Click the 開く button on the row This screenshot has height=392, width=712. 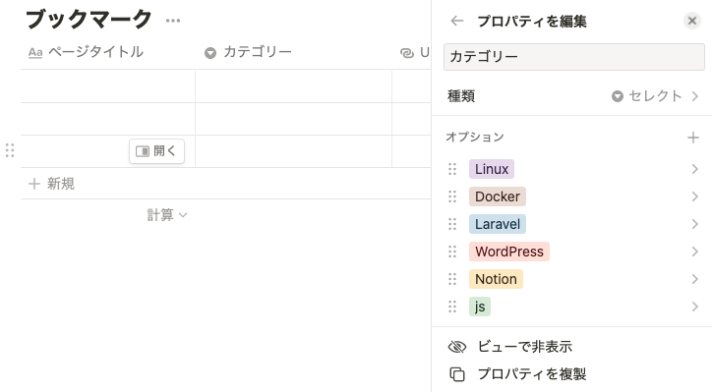(156, 151)
